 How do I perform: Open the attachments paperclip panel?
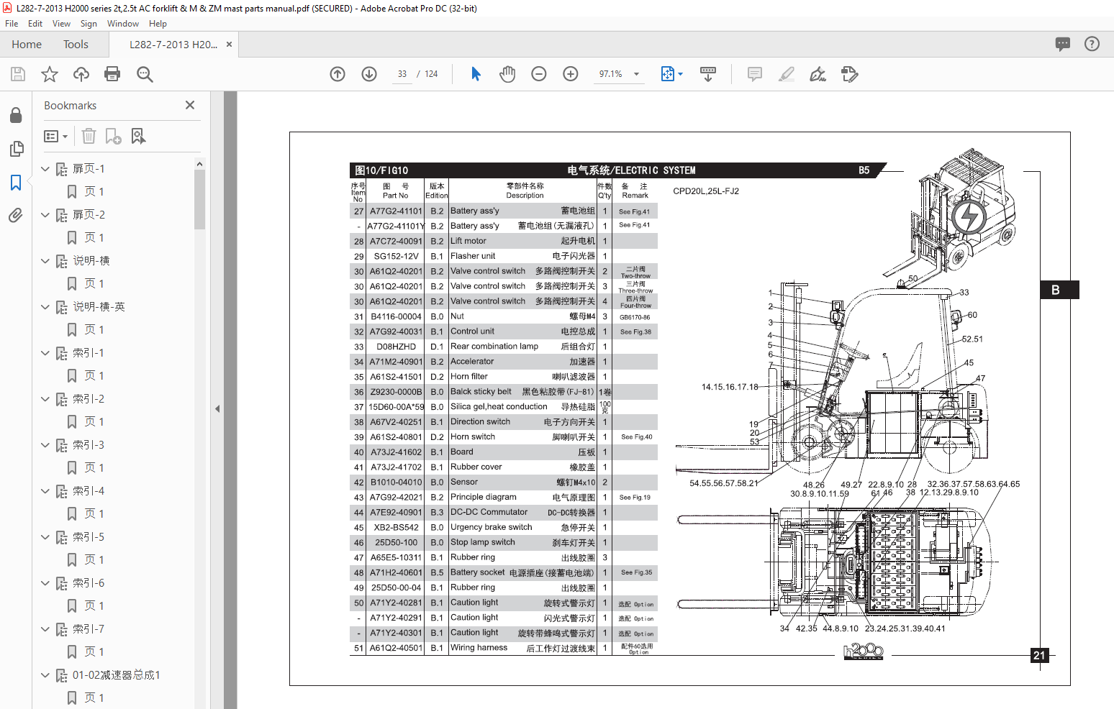click(16, 215)
